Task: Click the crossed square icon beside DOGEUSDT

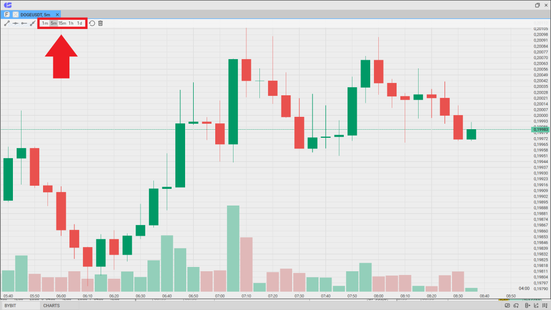Action: click(x=16, y=15)
